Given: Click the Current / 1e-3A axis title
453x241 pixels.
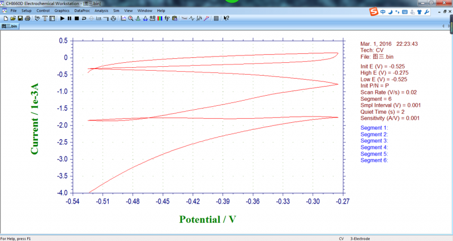Looking at the screenshot, I should click(x=35, y=119).
